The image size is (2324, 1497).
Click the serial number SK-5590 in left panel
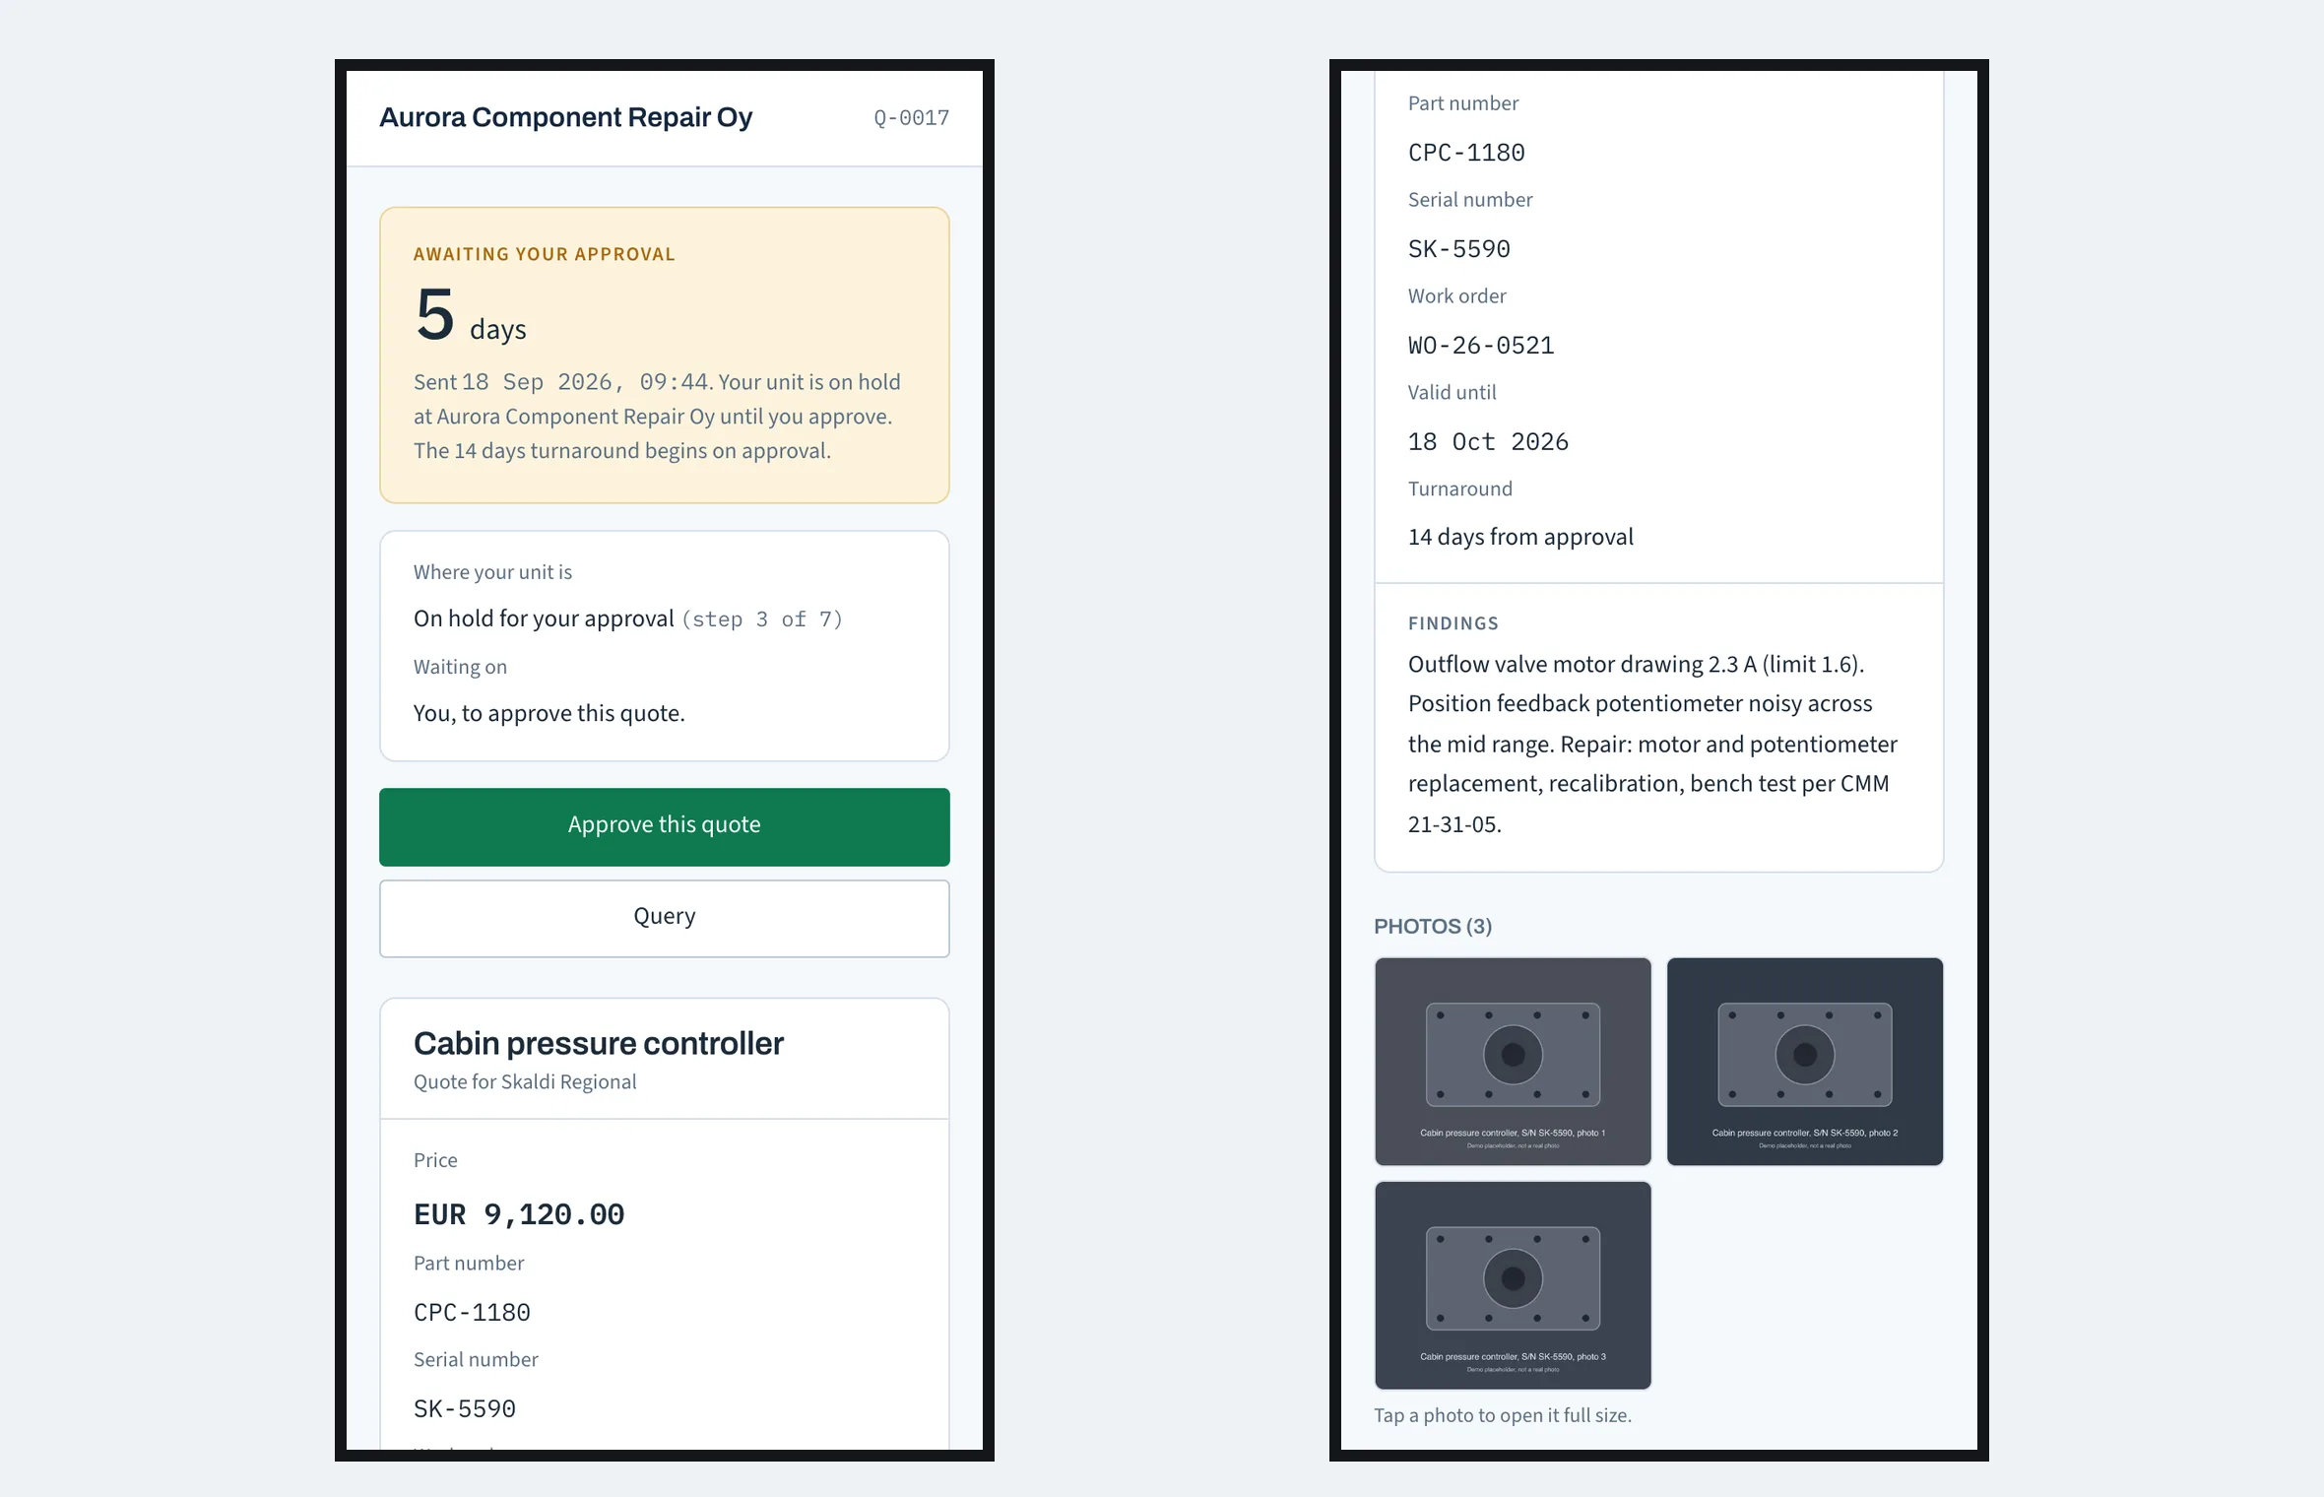464,1409
